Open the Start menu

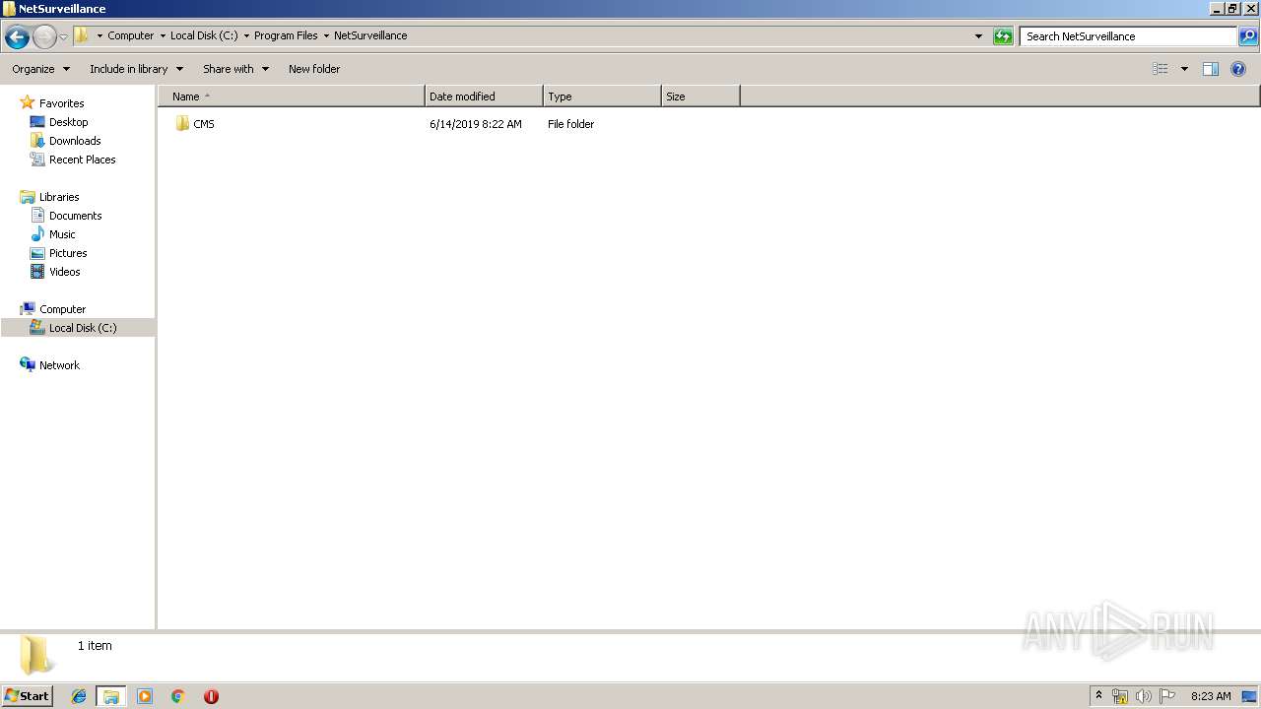tap(27, 696)
